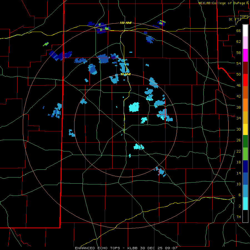Click the 62 legend value
Viewport: 250px width, 250px height.
[x=239, y=42]
